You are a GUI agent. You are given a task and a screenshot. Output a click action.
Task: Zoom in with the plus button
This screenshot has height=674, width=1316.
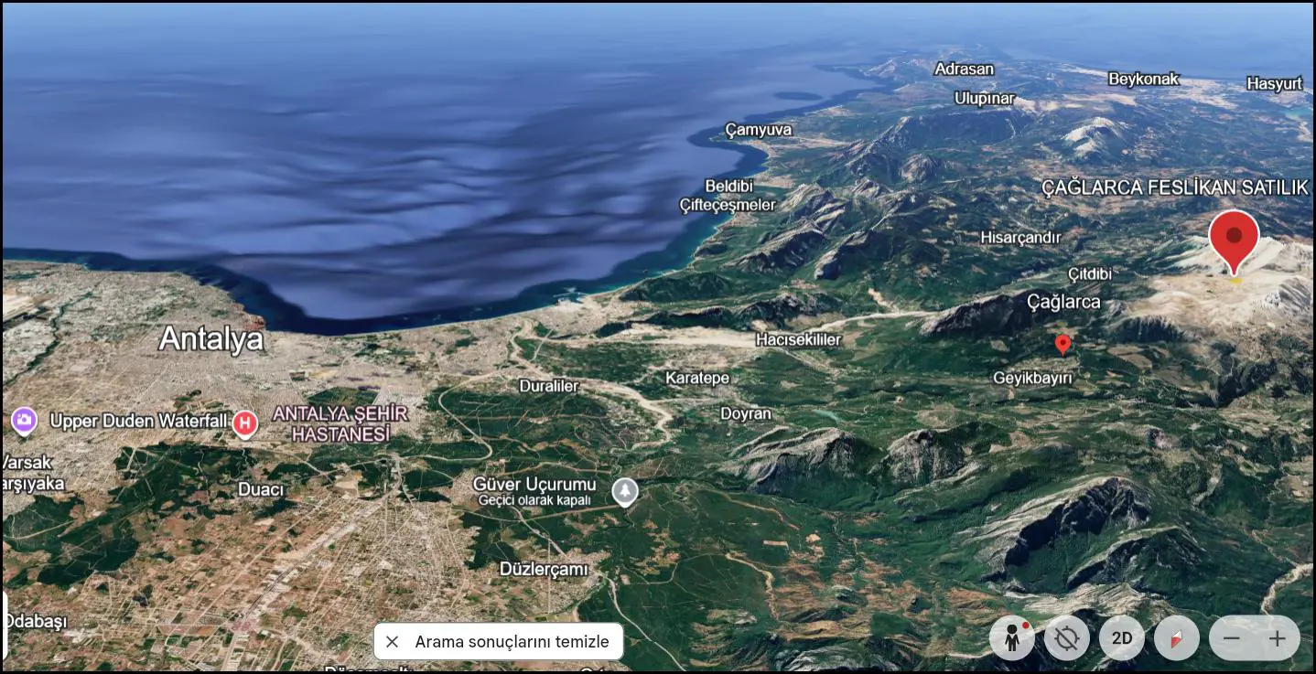tap(1278, 638)
